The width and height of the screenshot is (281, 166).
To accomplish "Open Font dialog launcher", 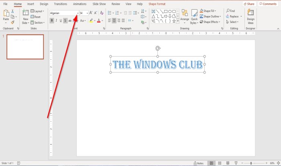I will [x=104, y=28].
